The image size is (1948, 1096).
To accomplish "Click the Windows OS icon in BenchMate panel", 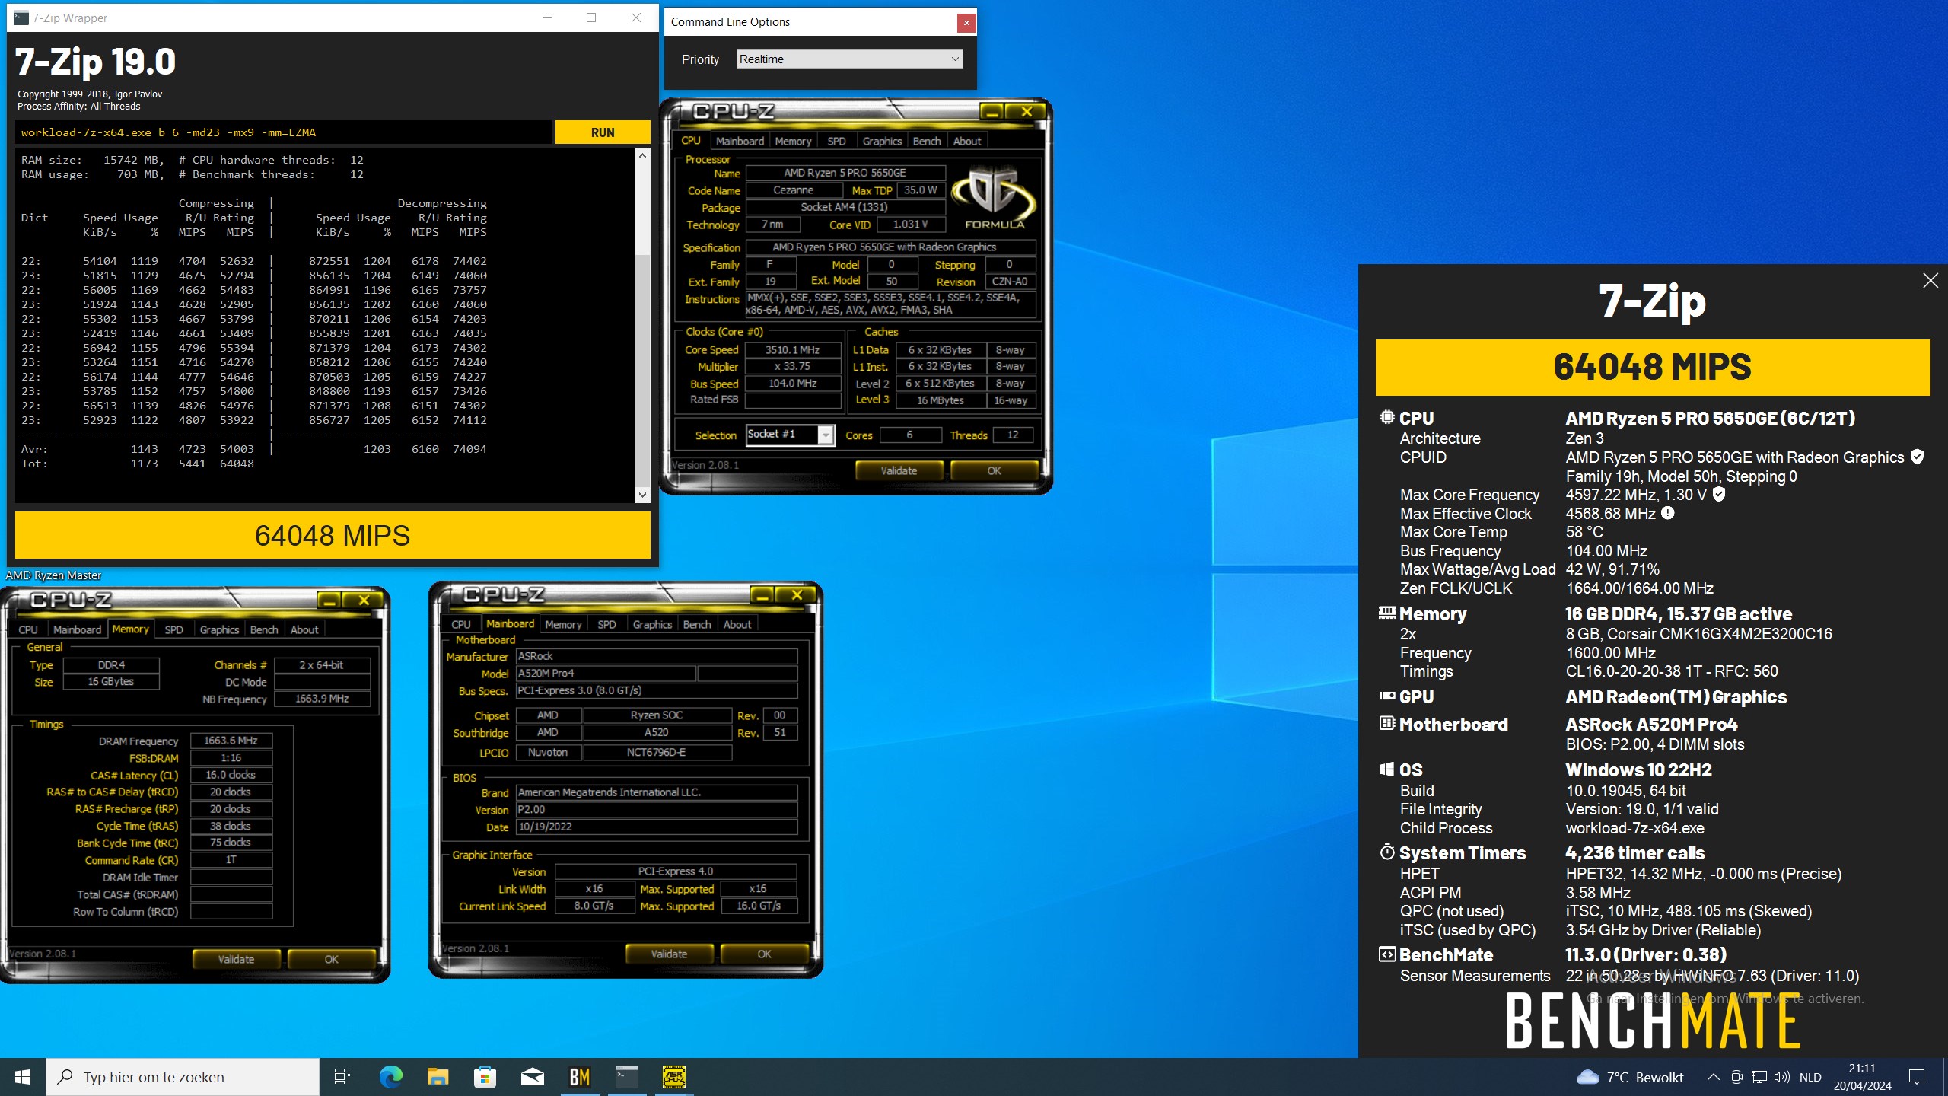I will 1387,769.
